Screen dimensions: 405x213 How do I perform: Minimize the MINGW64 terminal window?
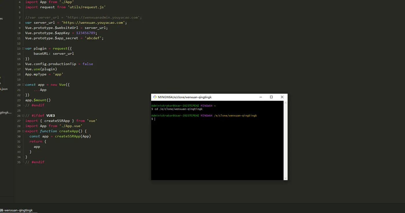pos(261,97)
